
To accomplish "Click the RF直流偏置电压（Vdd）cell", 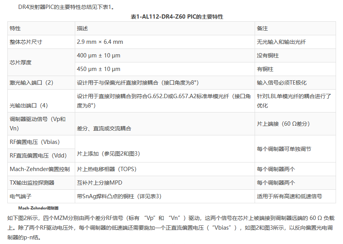I will click(38, 156).
